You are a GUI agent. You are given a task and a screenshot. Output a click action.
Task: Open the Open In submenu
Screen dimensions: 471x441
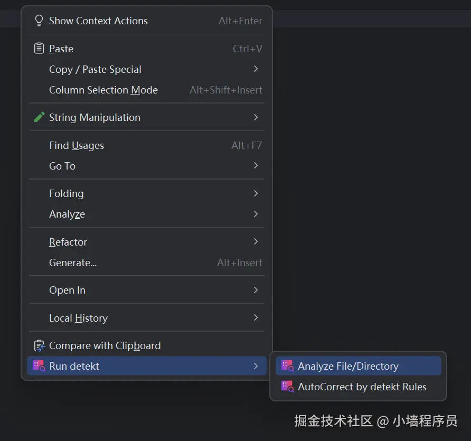pyautogui.click(x=68, y=290)
